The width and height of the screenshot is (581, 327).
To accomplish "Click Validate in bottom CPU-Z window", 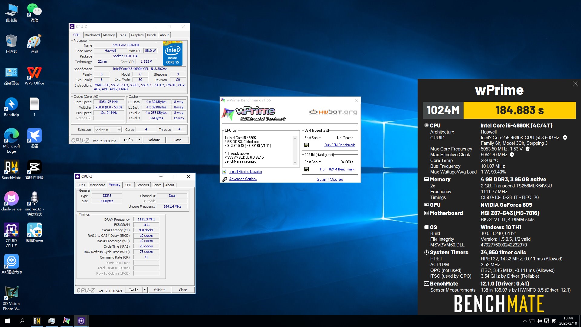I will click(159, 290).
